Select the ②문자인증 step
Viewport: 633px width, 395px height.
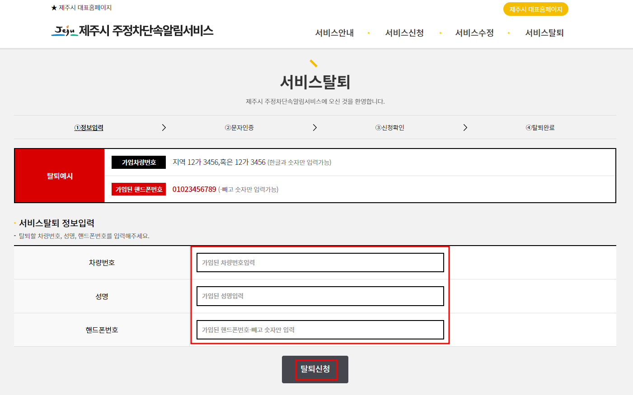[x=239, y=127]
